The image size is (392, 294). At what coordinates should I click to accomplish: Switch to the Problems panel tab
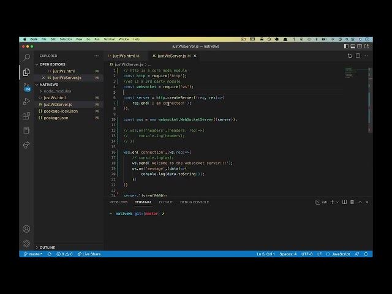click(x=118, y=202)
